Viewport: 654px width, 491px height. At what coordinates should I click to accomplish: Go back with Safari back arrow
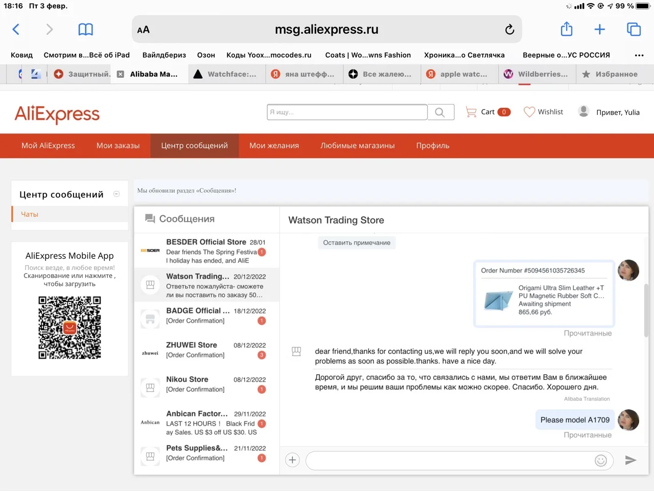coord(16,29)
